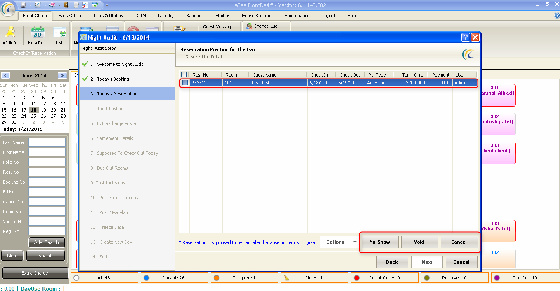The width and height of the screenshot is (560, 291).
Task: Click the Next button in Night Audit
Action: click(x=427, y=262)
